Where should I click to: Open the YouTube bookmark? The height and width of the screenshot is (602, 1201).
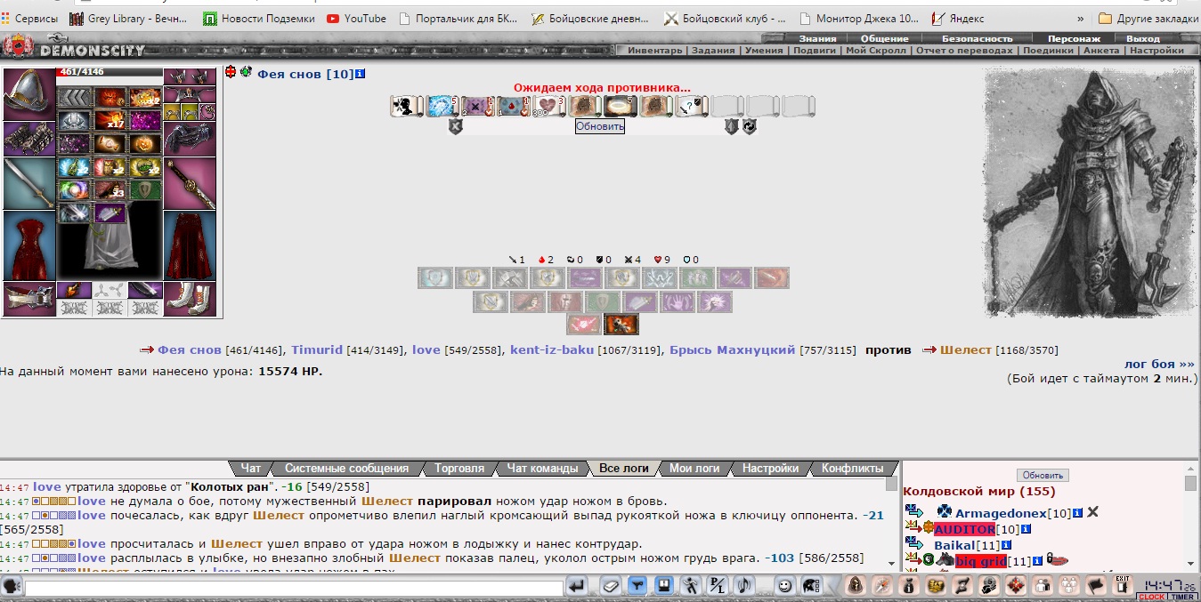pos(357,18)
